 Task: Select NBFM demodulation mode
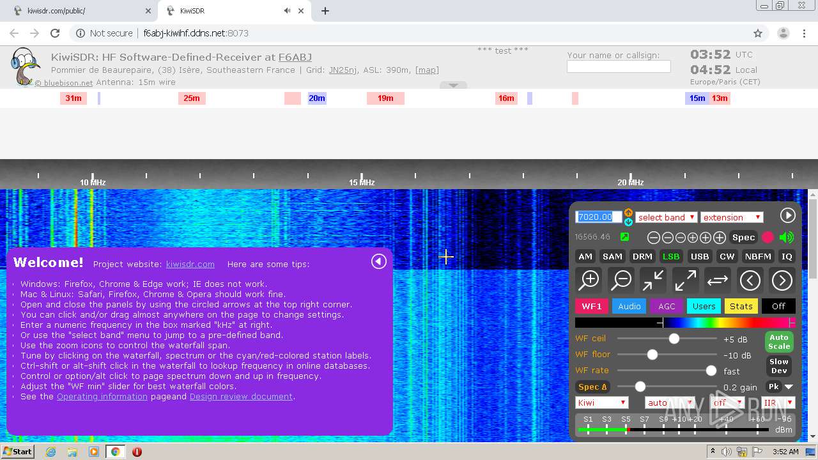tap(758, 256)
